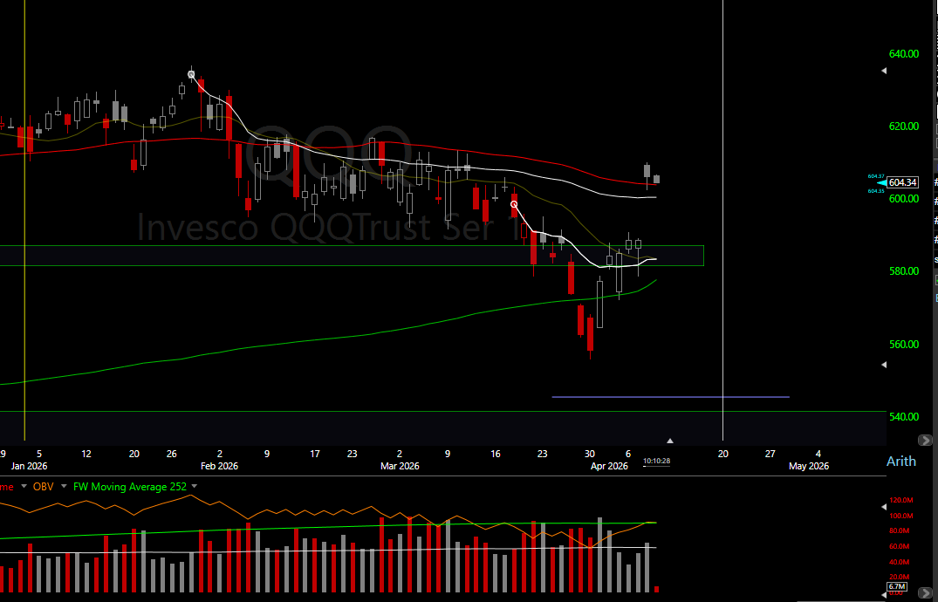Viewport: 938px width, 602px height.
Task: Select the white vertical line at April 20
Action: tap(722, 220)
